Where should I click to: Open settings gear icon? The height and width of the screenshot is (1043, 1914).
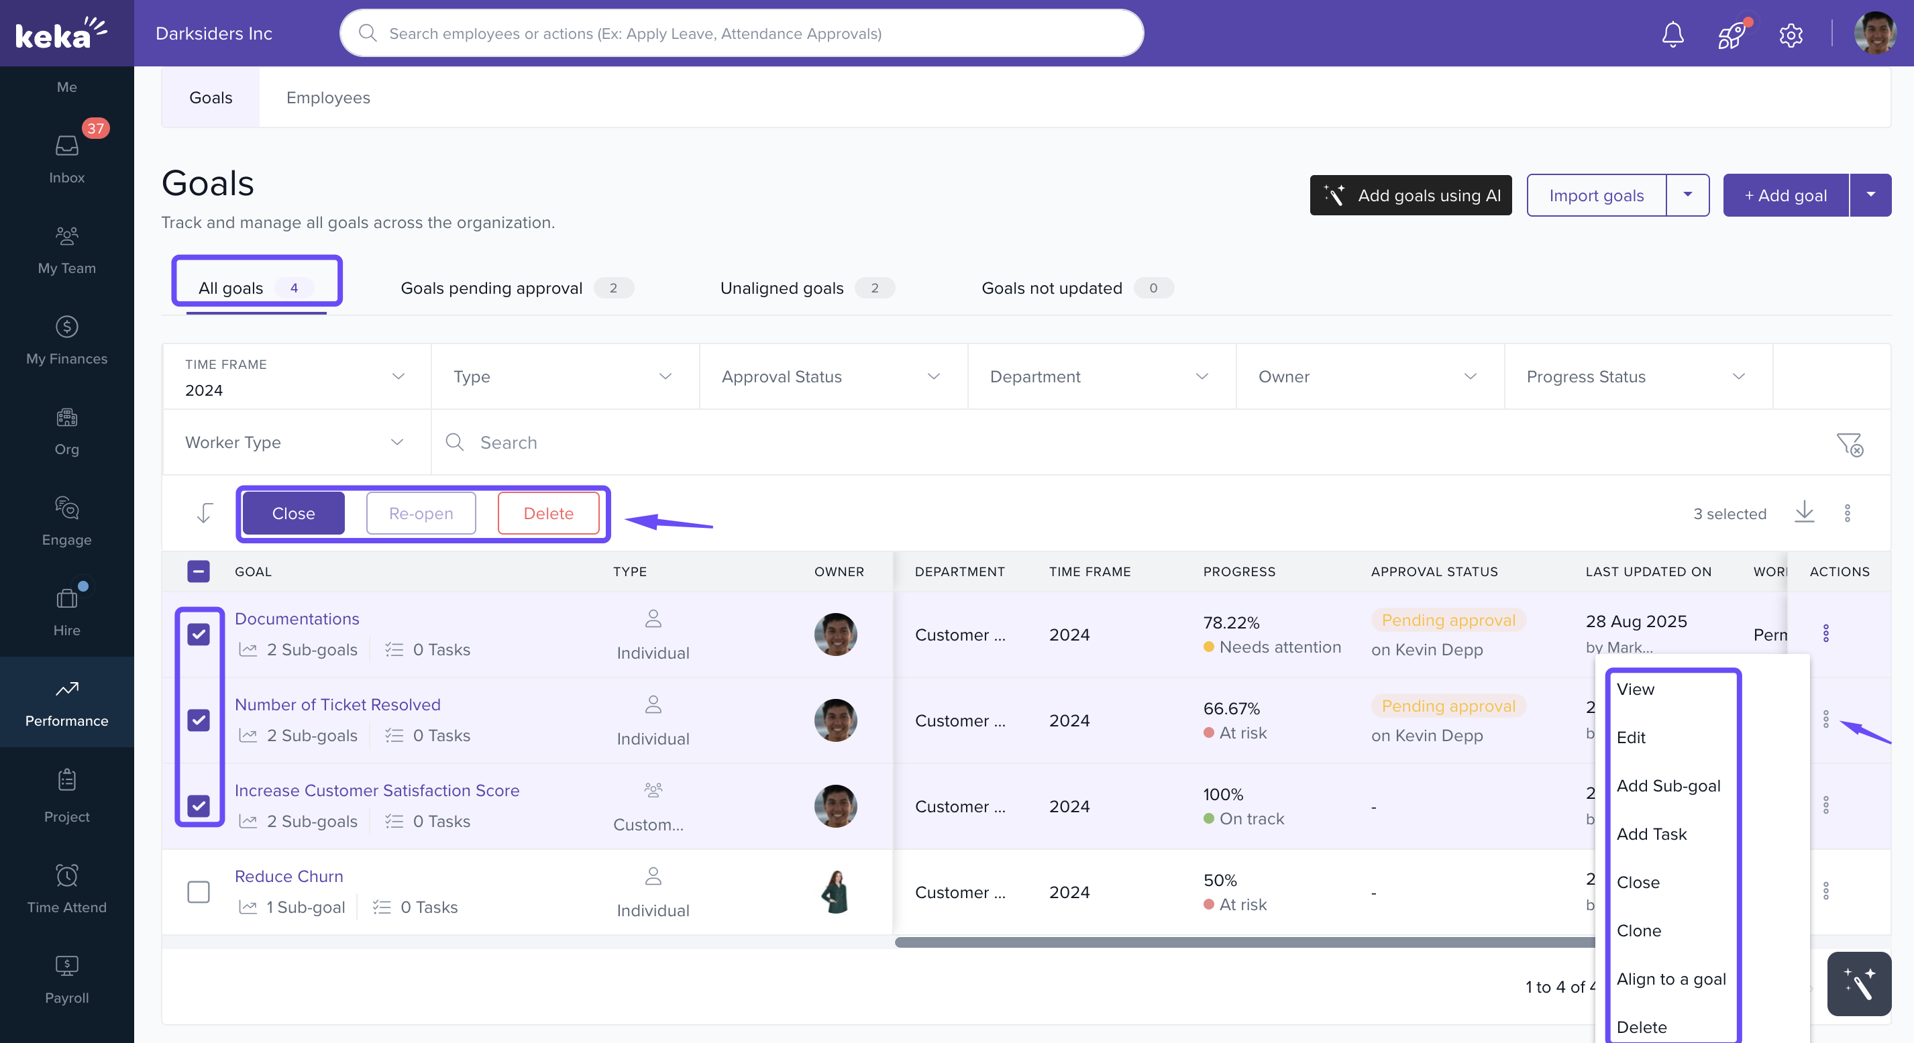pos(1791,34)
